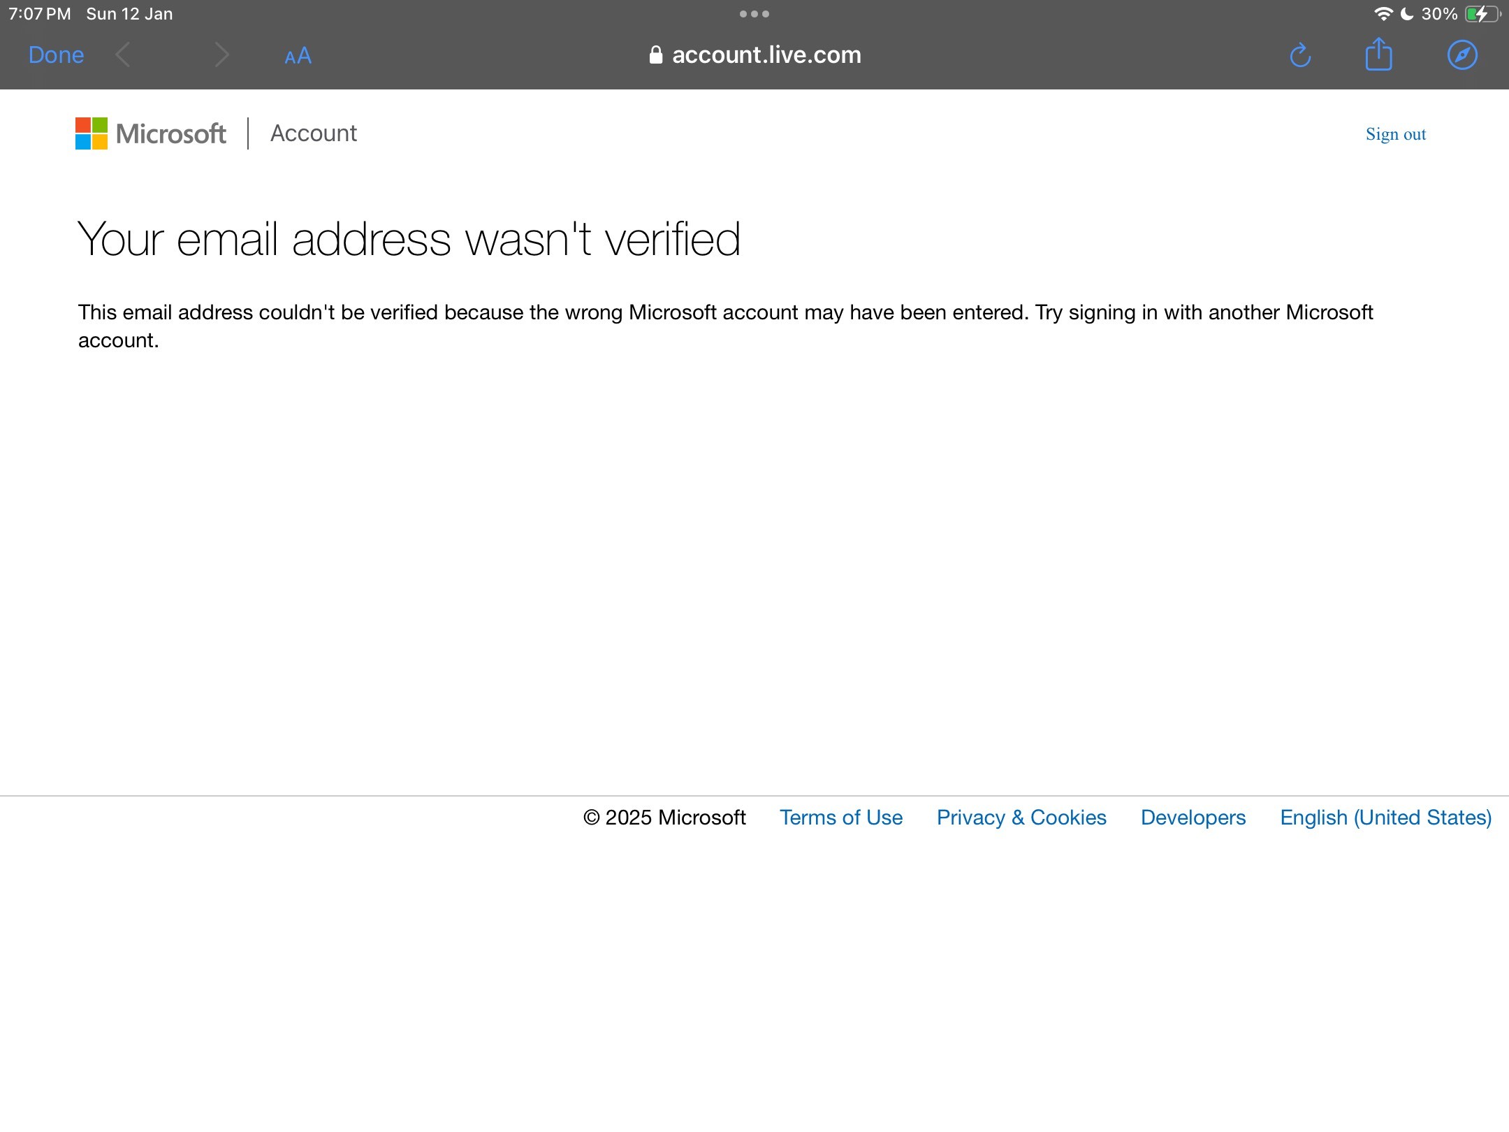Click the Sign out link
Viewport: 1509px width, 1132px height.
click(1396, 134)
